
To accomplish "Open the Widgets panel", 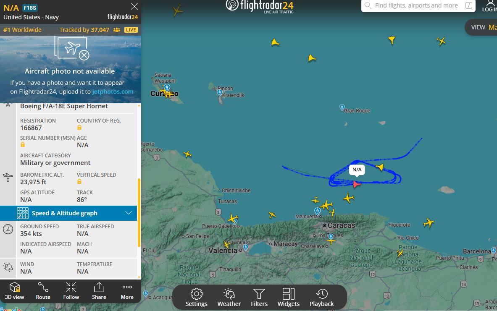I will 289,298.
